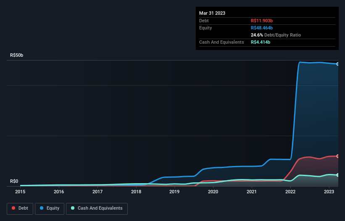345x221 pixels.
Task: Click the 2018 x-axis label
Action: click(x=136, y=192)
